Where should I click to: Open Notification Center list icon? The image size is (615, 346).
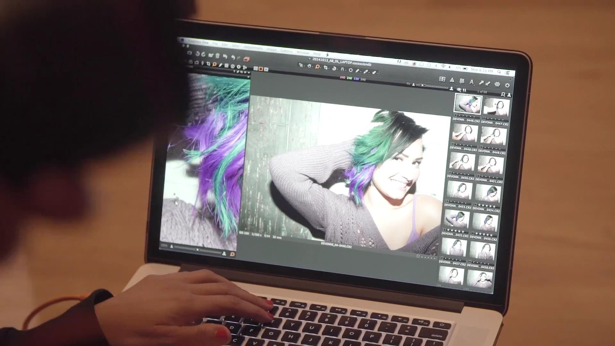[x=507, y=73]
